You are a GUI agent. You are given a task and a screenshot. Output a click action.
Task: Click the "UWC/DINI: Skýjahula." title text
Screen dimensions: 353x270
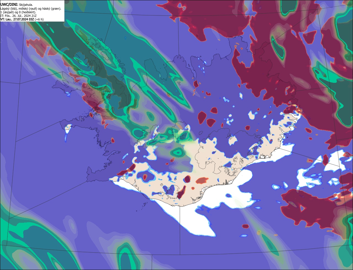[17, 5]
